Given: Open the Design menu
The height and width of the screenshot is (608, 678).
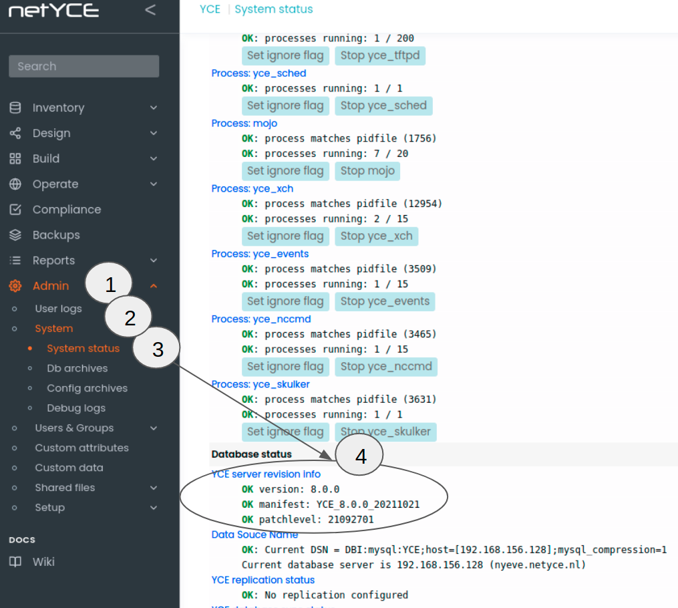Looking at the screenshot, I should coord(51,133).
